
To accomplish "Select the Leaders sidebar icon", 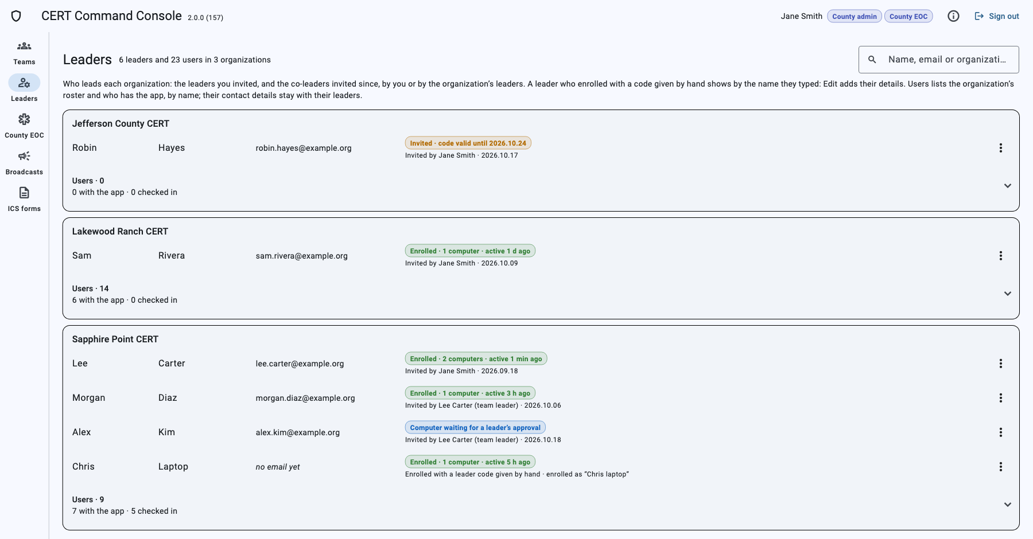I will tap(24, 83).
